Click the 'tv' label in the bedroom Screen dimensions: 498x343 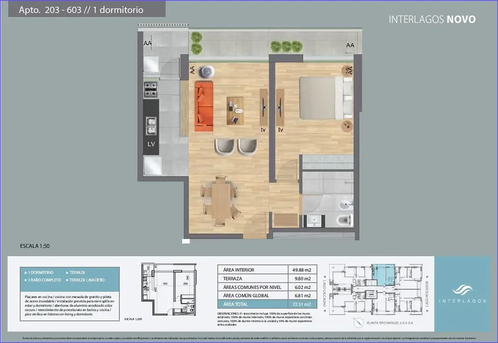pyautogui.click(x=280, y=130)
